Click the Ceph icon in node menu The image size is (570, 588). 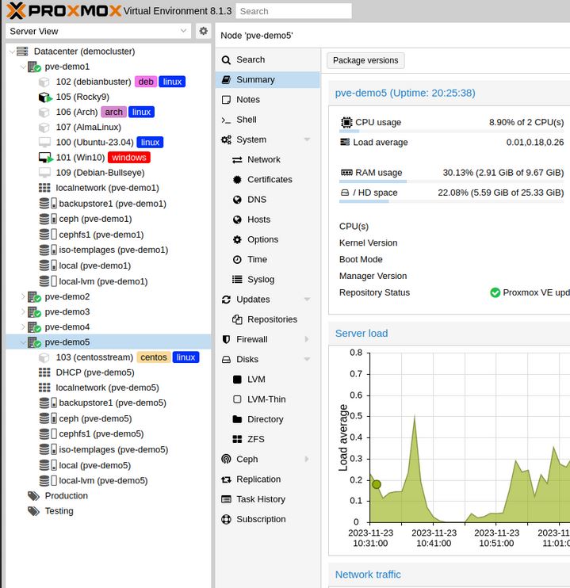(227, 459)
